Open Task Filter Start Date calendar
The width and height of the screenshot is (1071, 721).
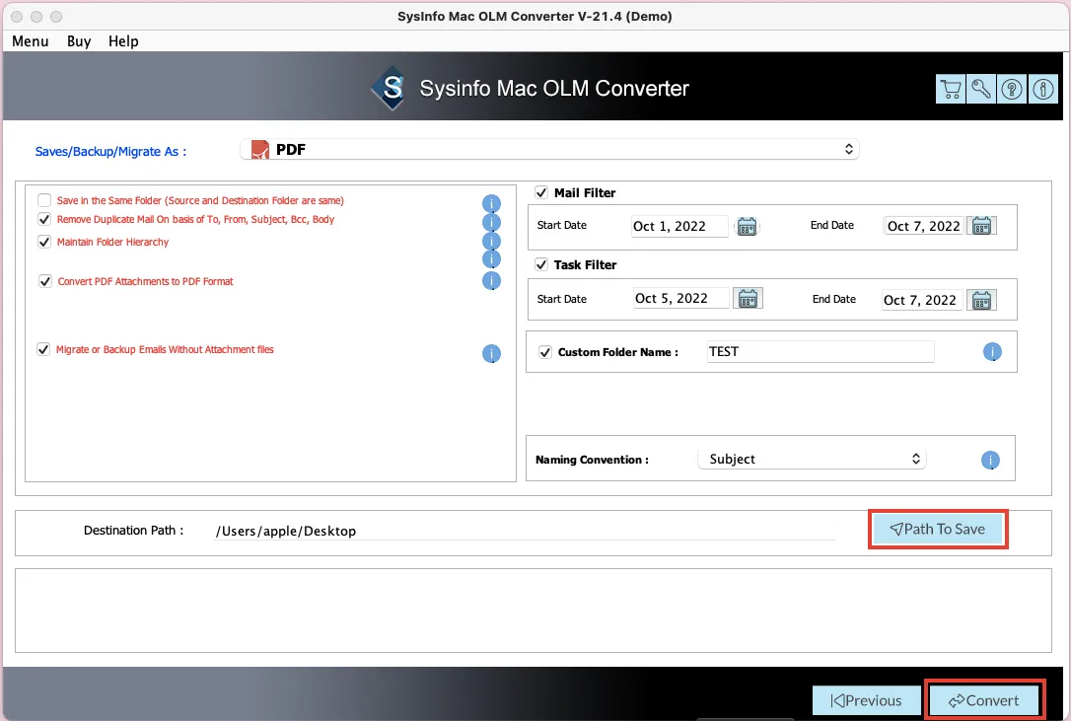748,299
